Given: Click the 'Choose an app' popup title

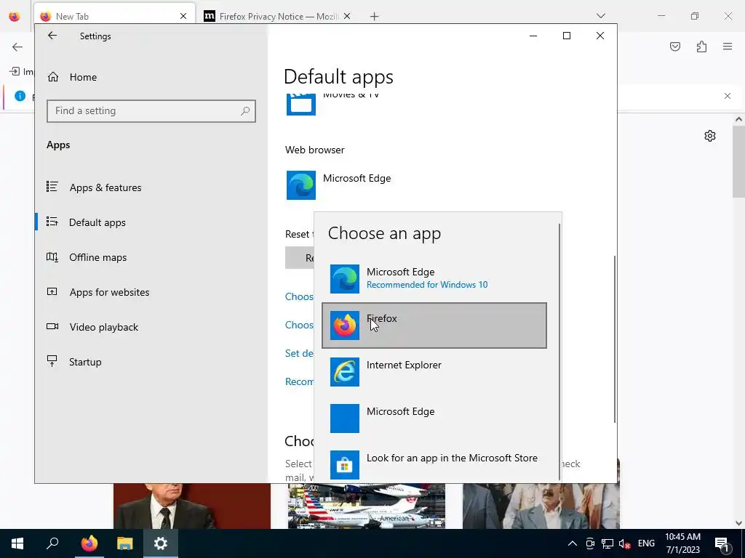Looking at the screenshot, I should click(384, 233).
